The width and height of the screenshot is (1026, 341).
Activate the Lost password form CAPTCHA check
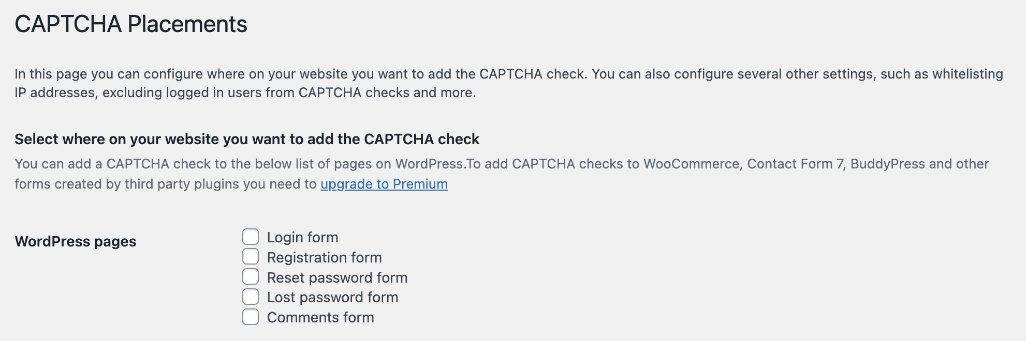coord(251,297)
